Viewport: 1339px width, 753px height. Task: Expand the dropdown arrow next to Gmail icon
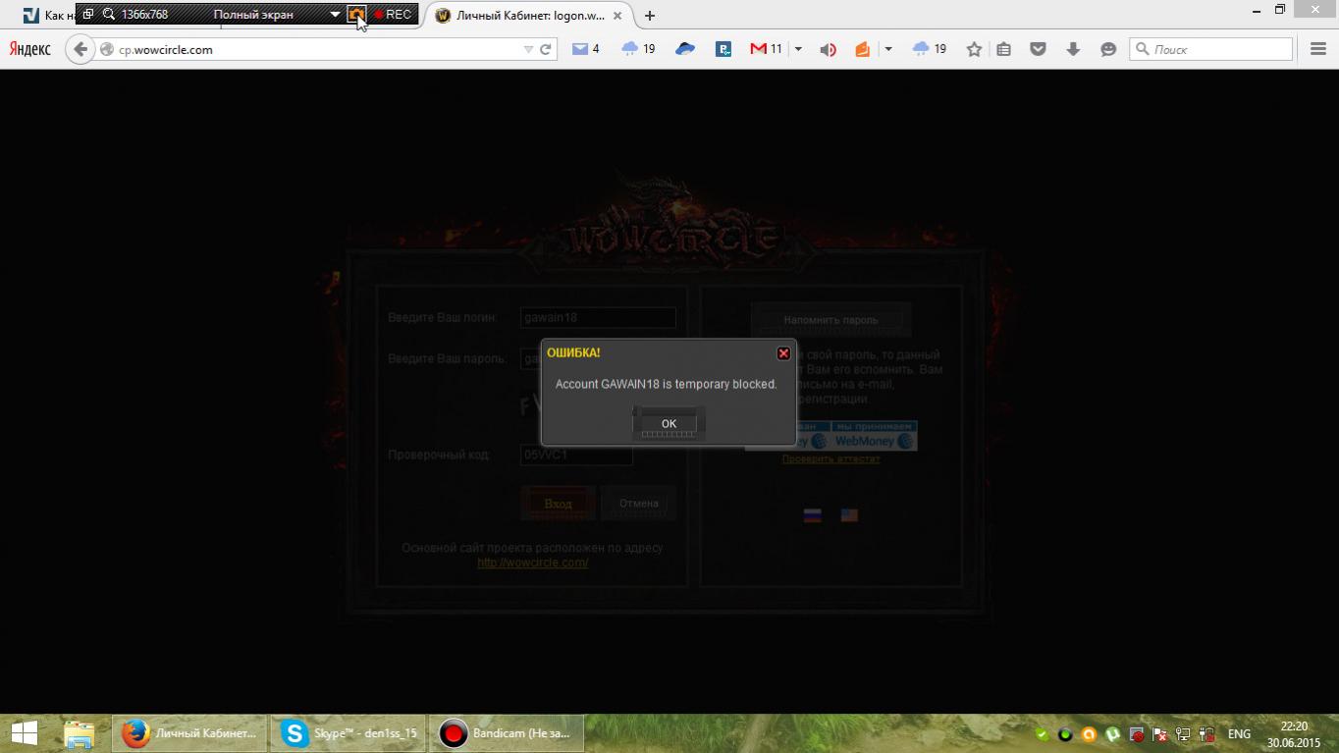click(798, 49)
